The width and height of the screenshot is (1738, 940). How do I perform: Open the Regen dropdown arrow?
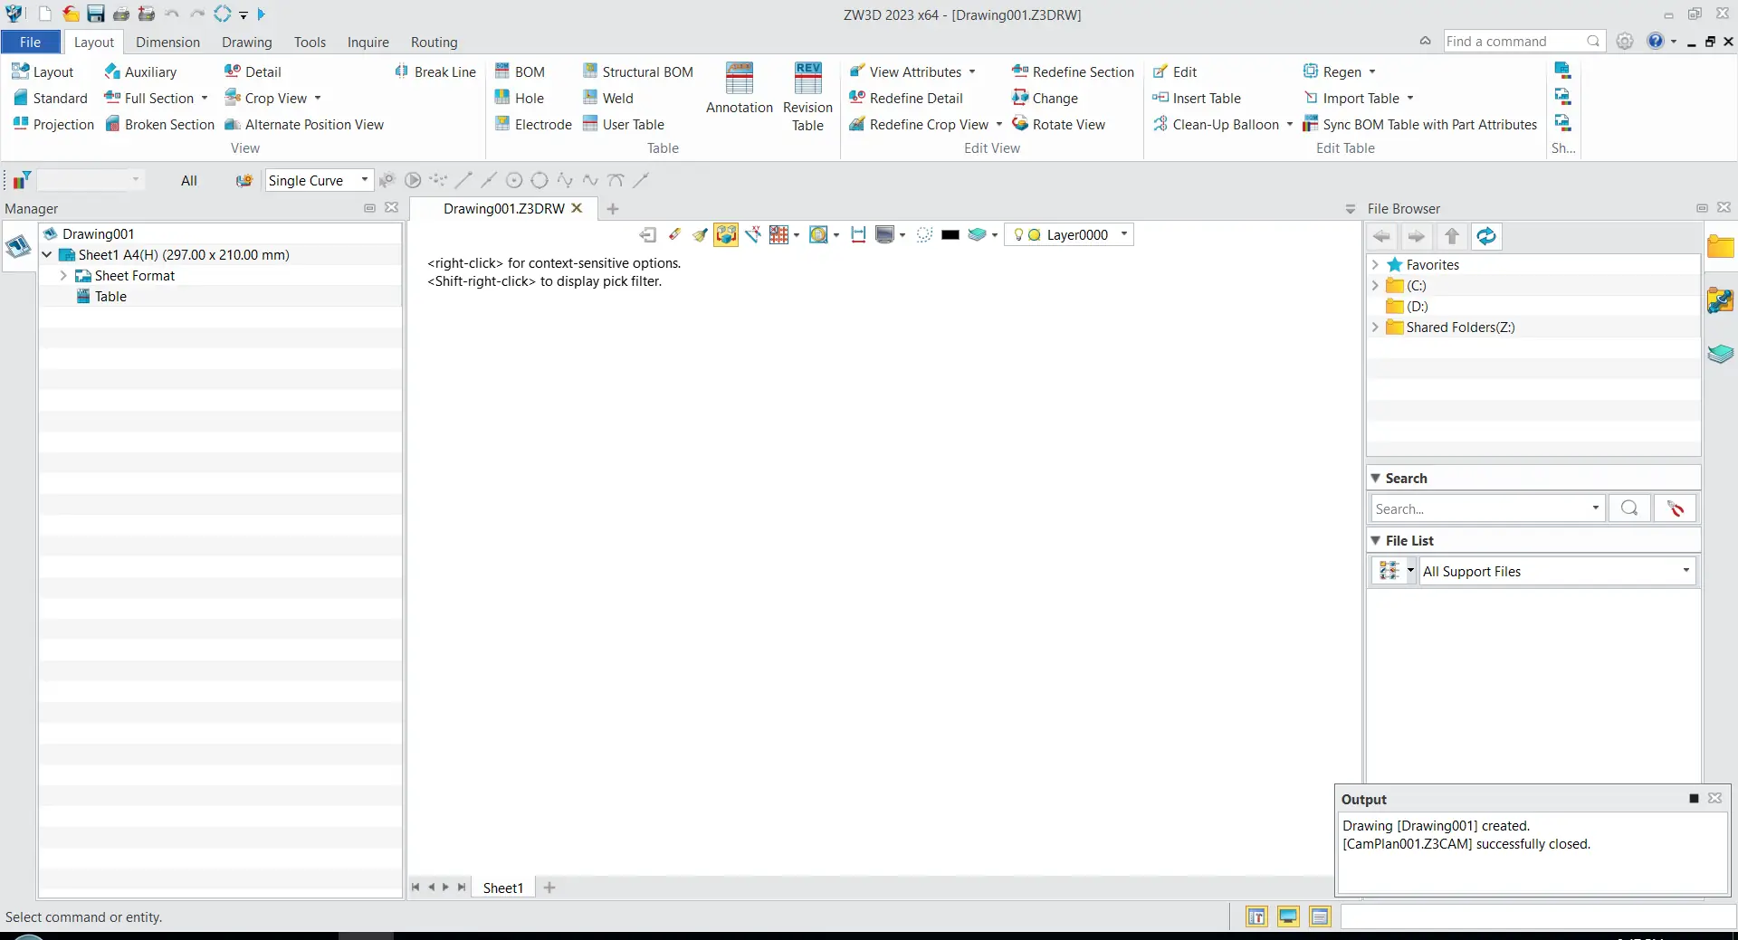[x=1372, y=71]
